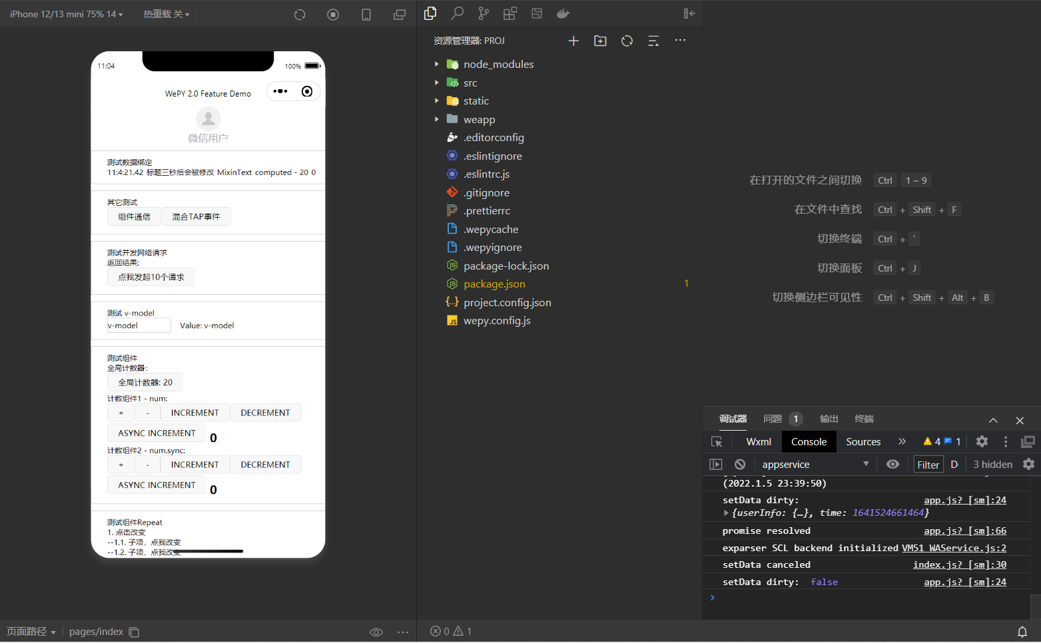Click the 点我发起10个请求 button
Image resolution: width=1041 pixels, height=643 pixels.
point(151,277)
